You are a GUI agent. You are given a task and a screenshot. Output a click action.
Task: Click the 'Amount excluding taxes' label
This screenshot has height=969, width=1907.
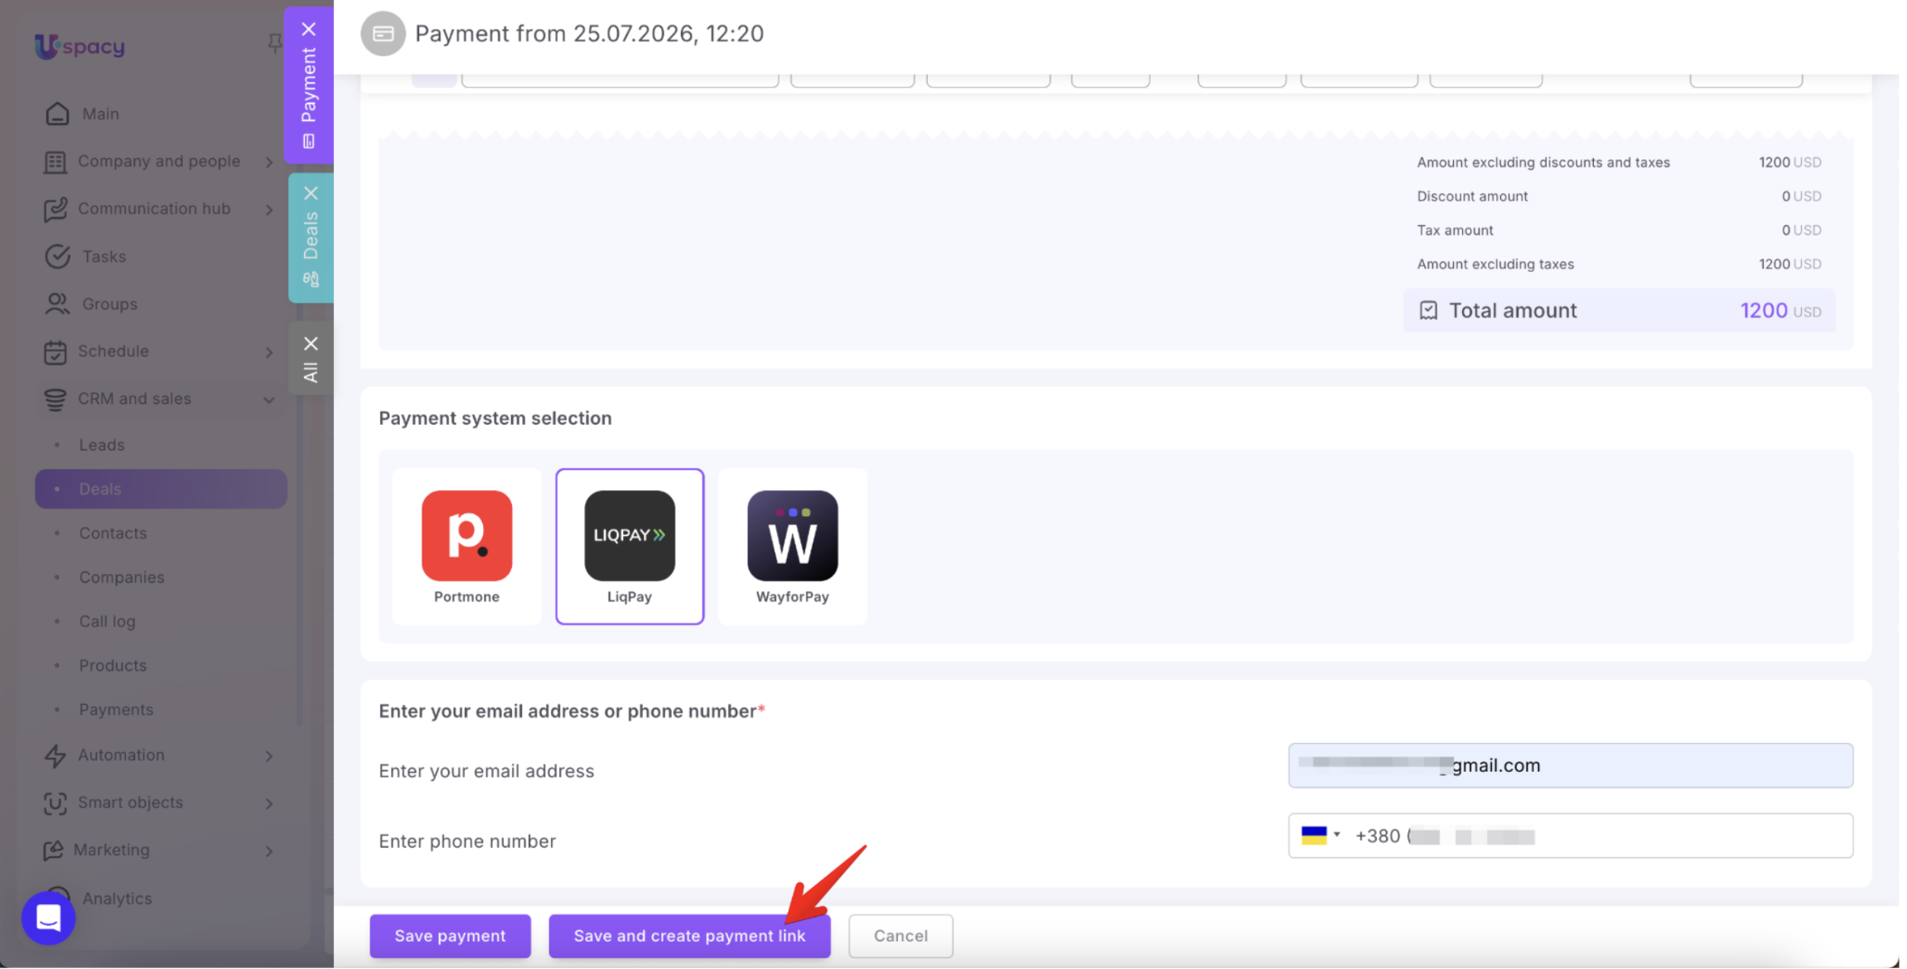tap(1495, 264)
